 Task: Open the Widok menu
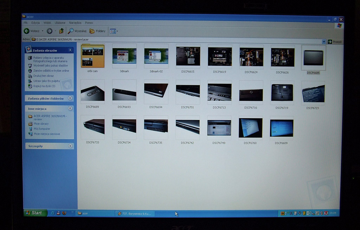(x=47, y=23)
